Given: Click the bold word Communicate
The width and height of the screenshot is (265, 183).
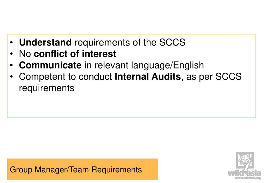Looking at the screenshot, I should click(50, 65).
